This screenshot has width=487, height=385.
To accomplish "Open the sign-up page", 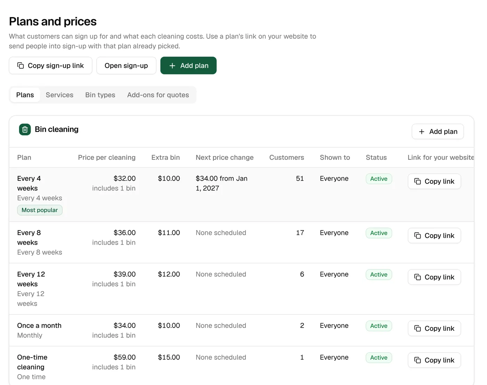I will [x=126, y=66].
